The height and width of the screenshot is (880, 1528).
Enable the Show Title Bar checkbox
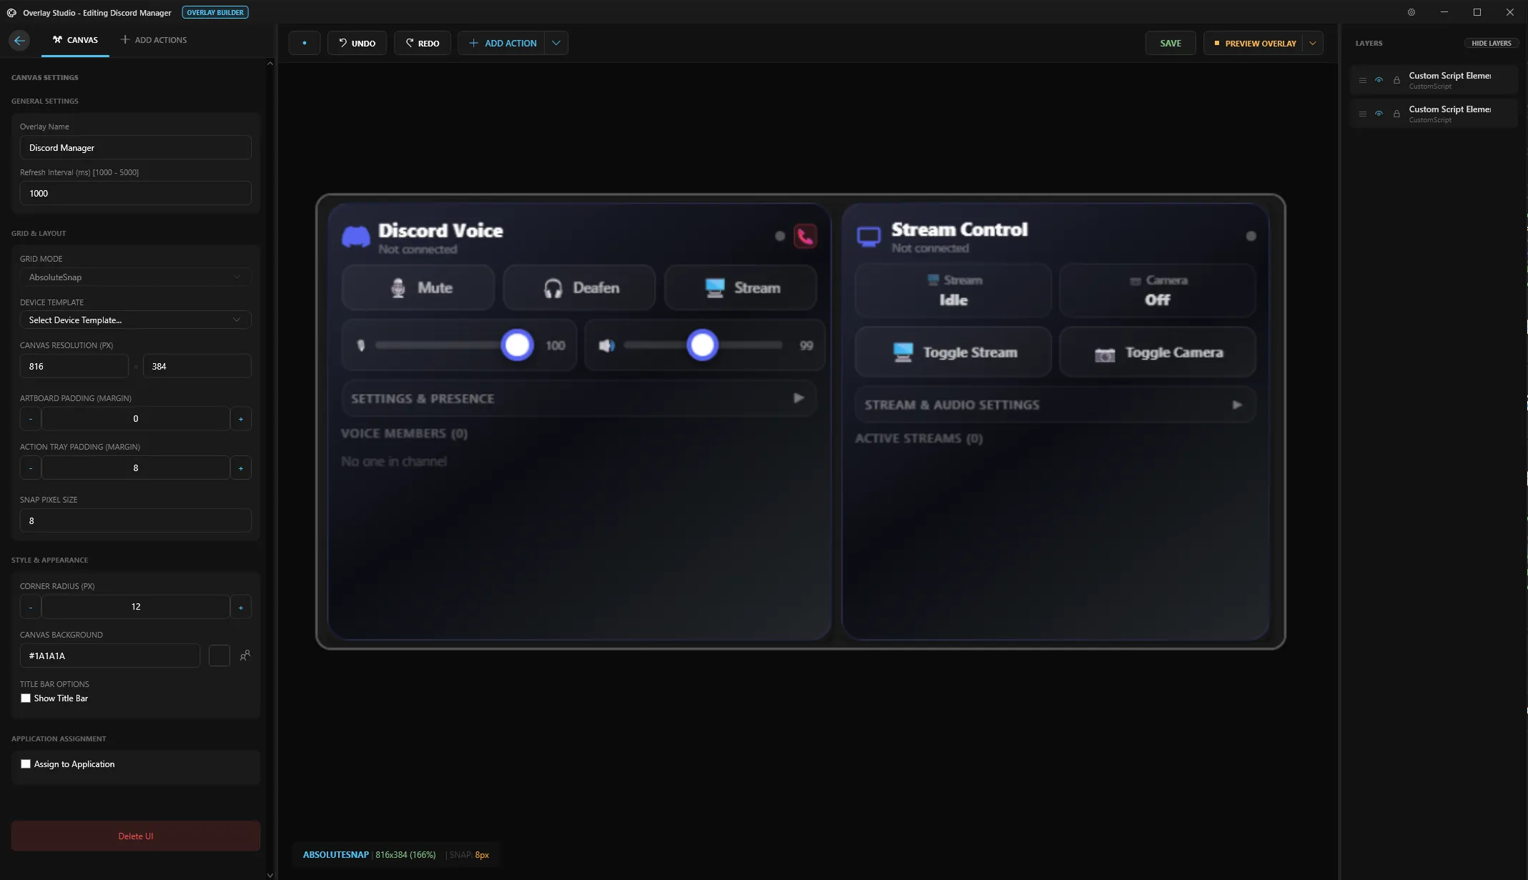click(26, 698)
